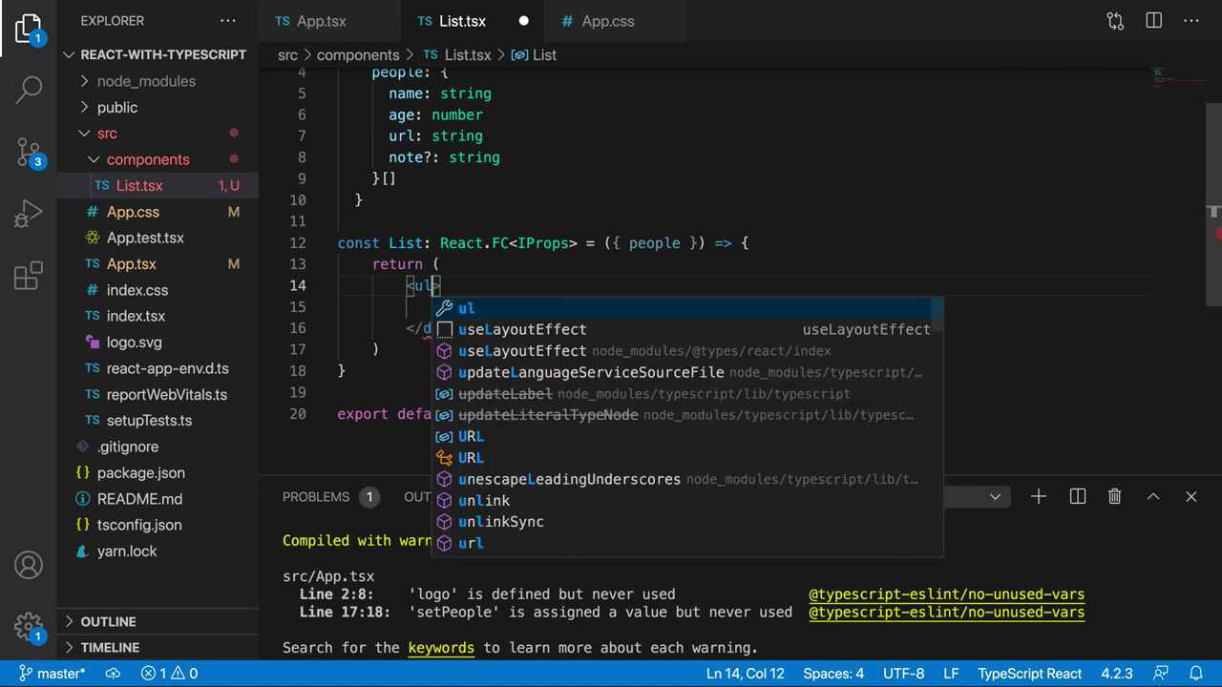The height and width of the screenshot is (687, 1222).
Task: Kill the terminal with the trash icon
Action: [1114, 496]
